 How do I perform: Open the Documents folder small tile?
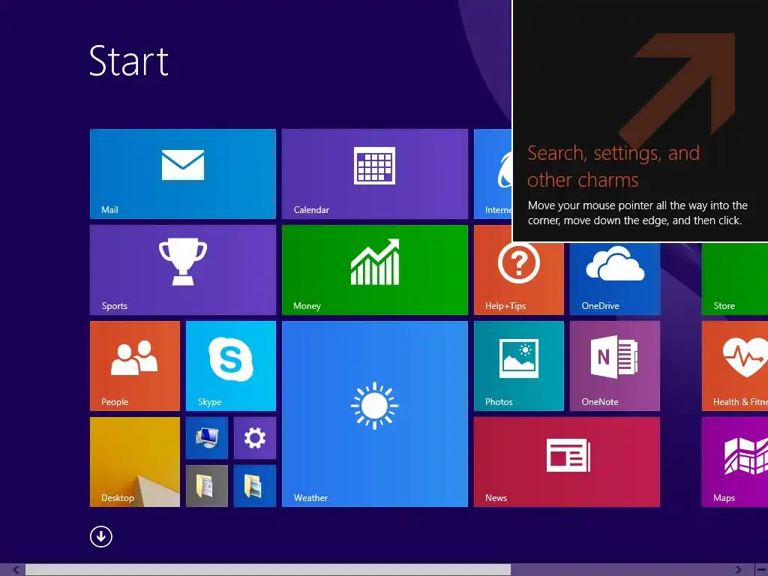coord(207,486)
